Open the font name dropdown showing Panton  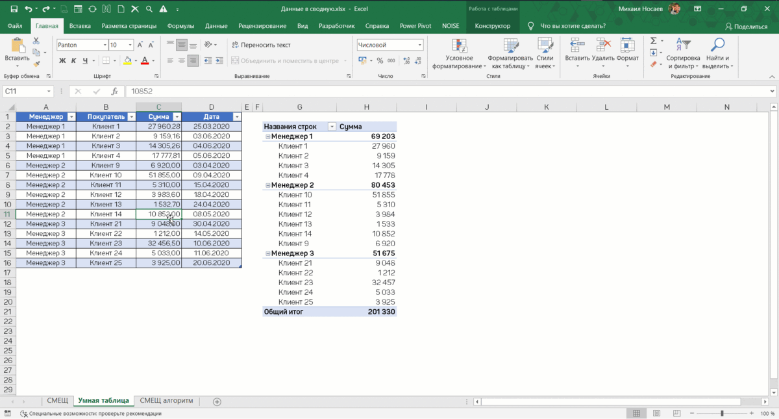104,45
